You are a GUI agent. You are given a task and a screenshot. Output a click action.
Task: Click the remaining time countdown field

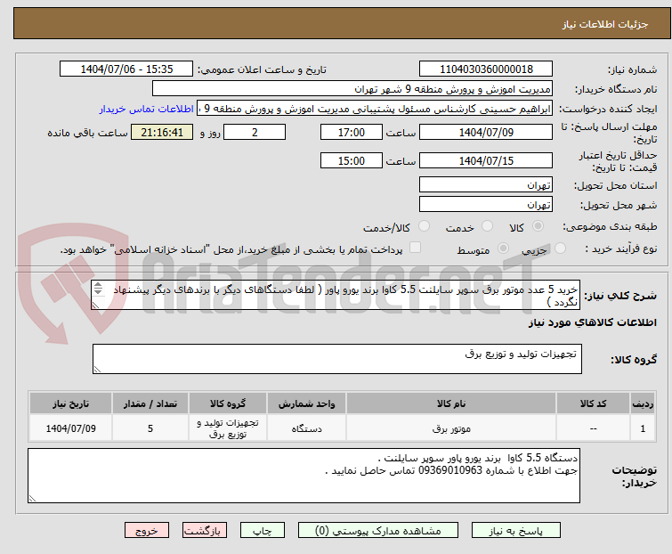click(x=161, y=133)
